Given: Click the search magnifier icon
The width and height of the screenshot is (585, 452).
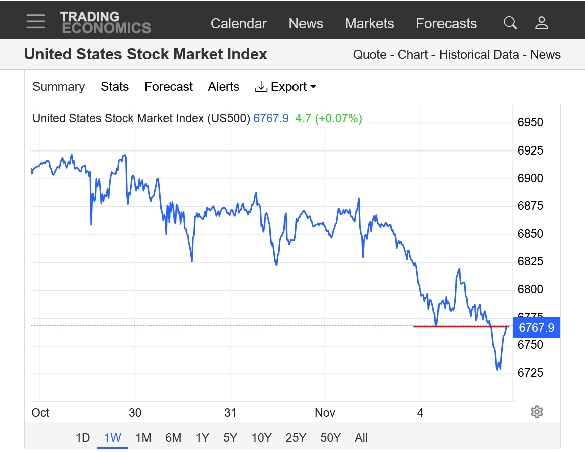Looking at the screenshot, I should 510,23.
